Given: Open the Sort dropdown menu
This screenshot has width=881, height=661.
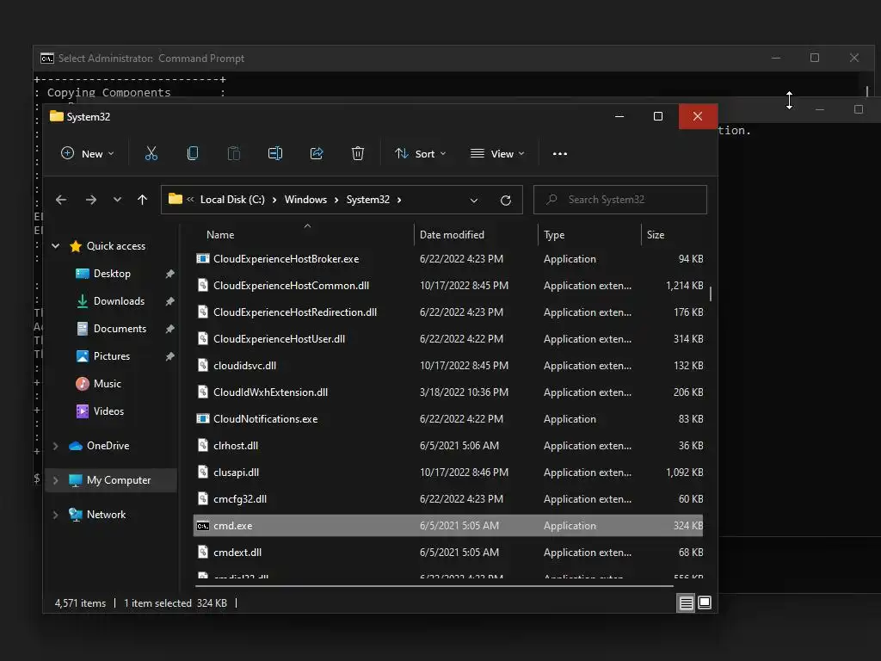Looking at the screenshot, I should click(x=420, y=153).
